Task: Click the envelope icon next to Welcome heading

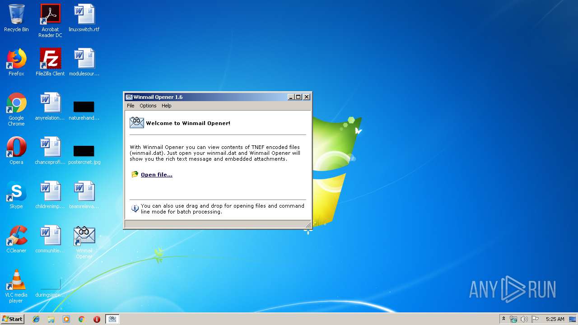Action: pos(136,122)
